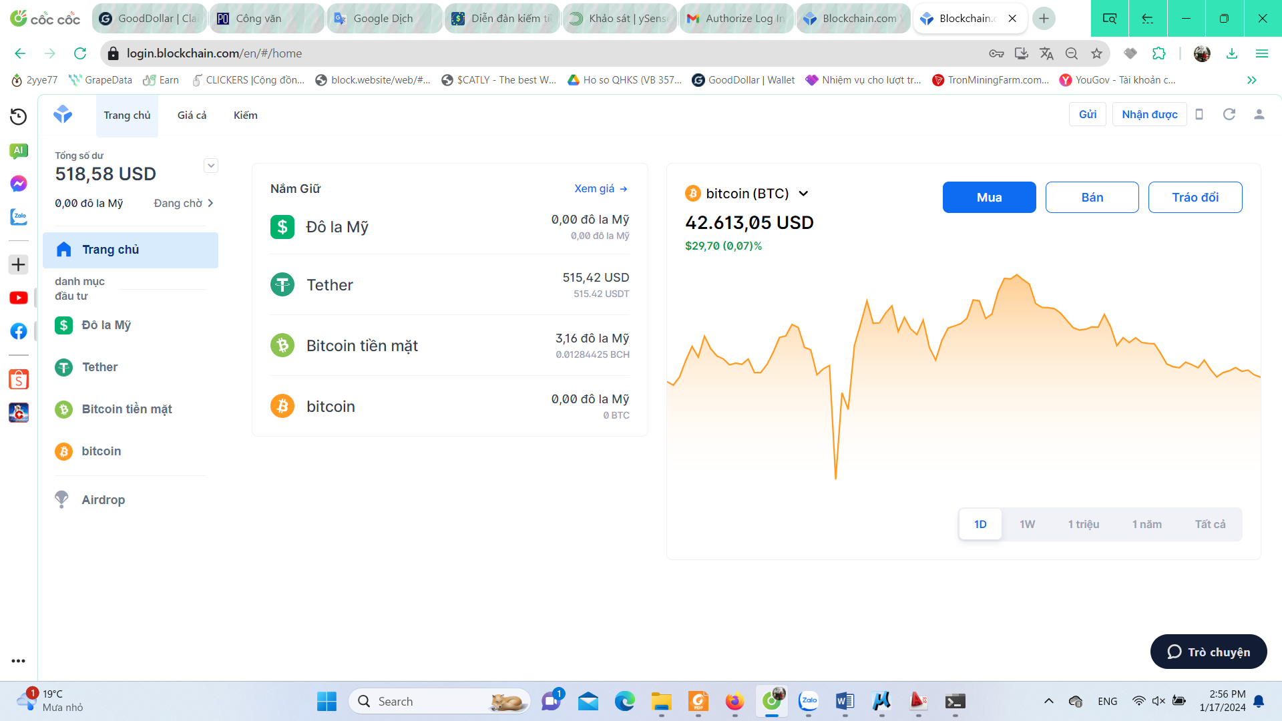Open Airdrop from the sidebar

pyautogui.click(x=103, y=499)
